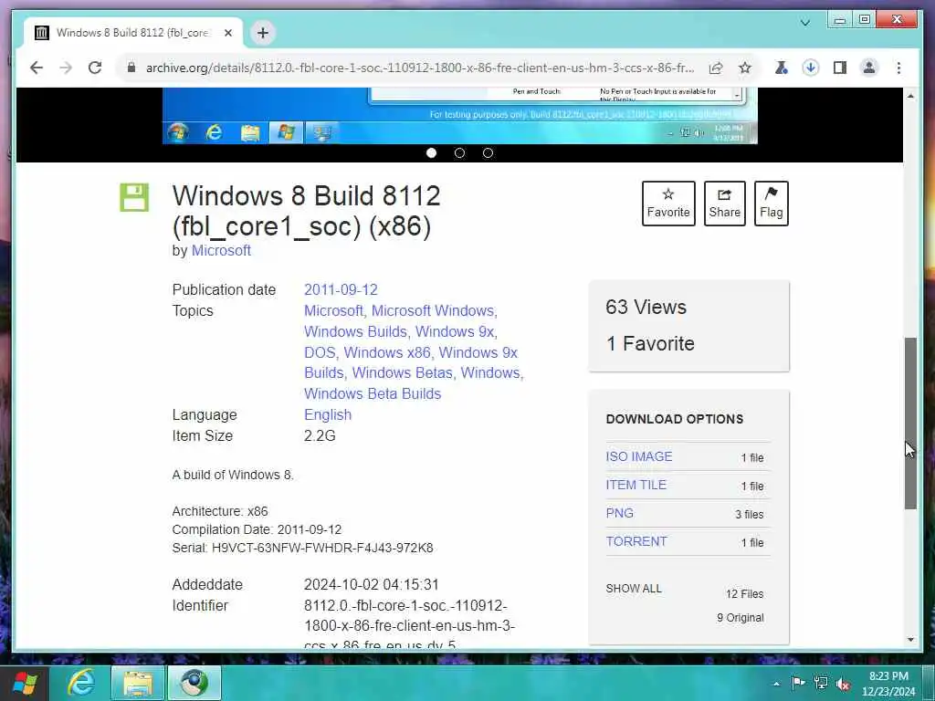Click the 63 Views statistic
Screen dimensions: 935x701
(646, 307)
